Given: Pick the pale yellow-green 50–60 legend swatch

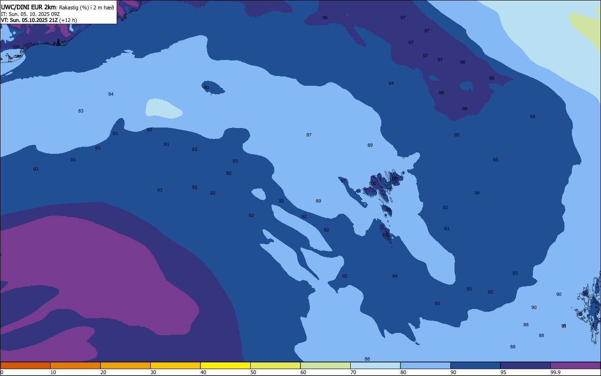Looking at the screenshot, I should 275,365.
